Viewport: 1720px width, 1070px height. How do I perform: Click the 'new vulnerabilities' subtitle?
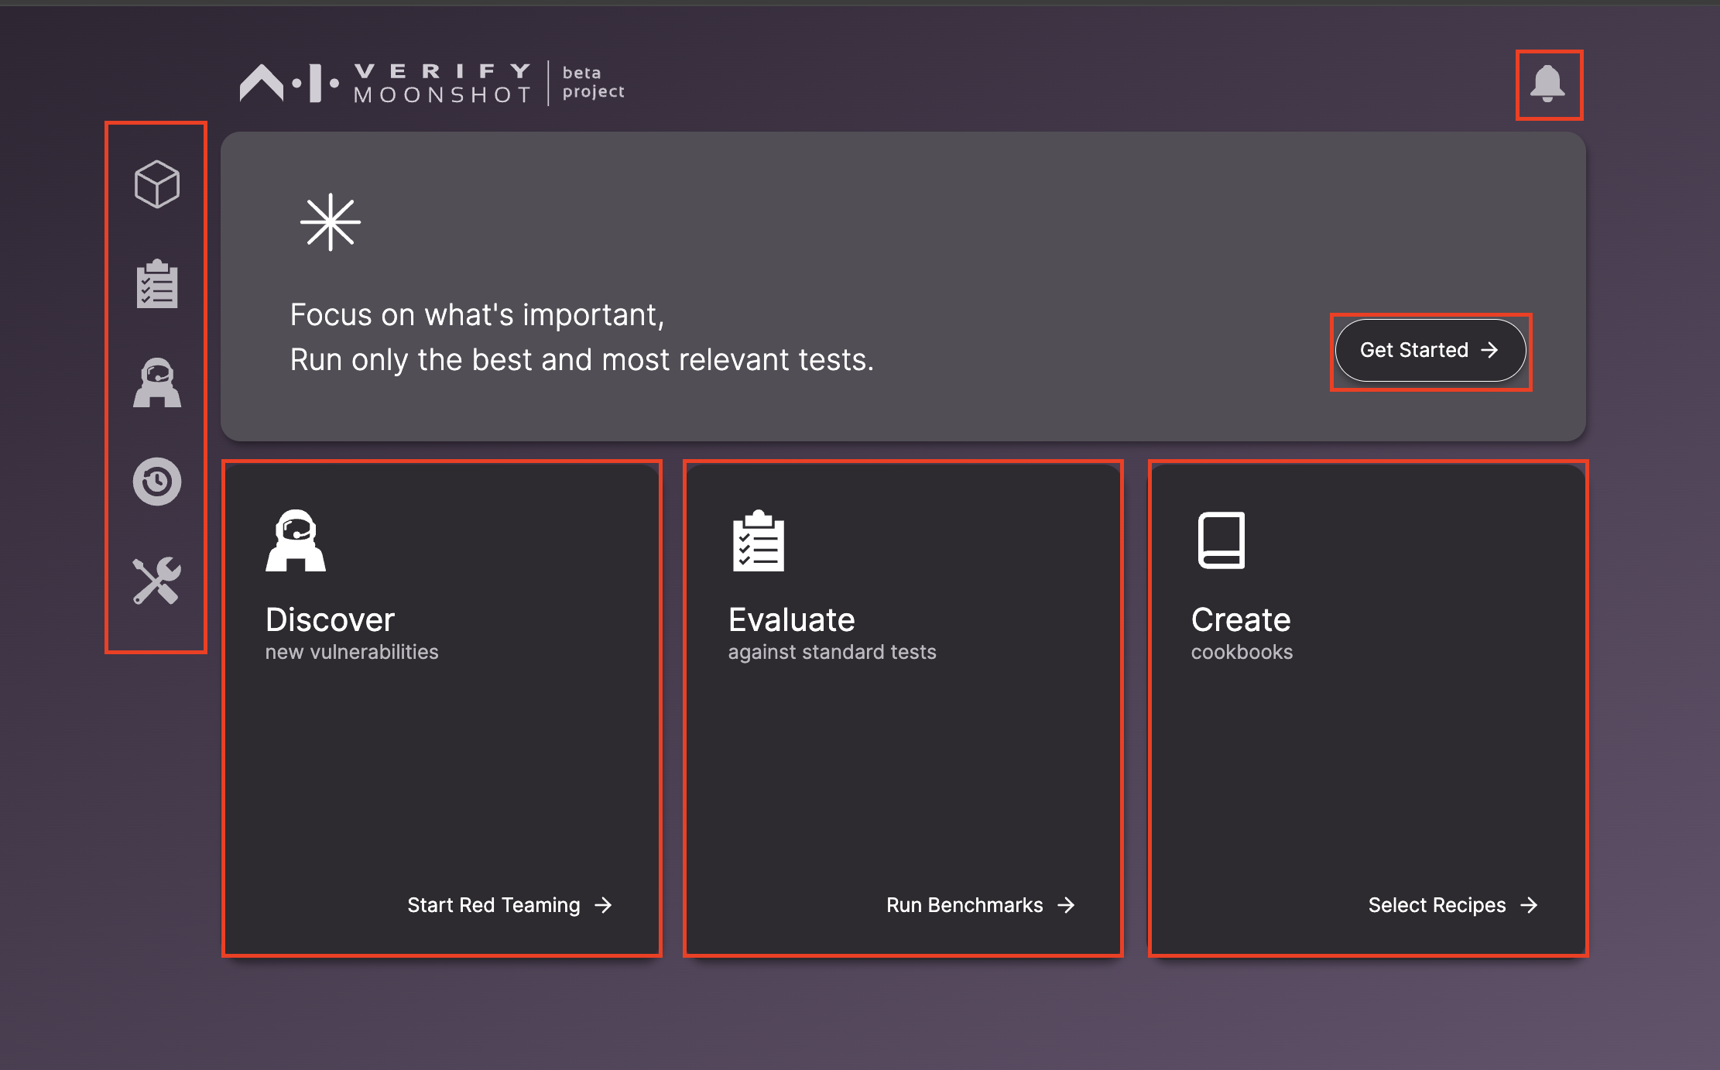[x=351, y=652]
